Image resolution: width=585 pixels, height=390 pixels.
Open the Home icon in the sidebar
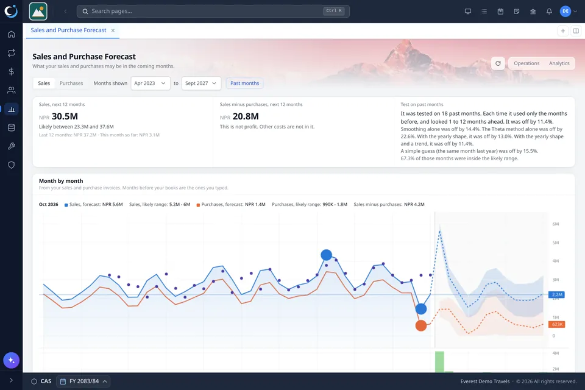(x=11, y=34)
